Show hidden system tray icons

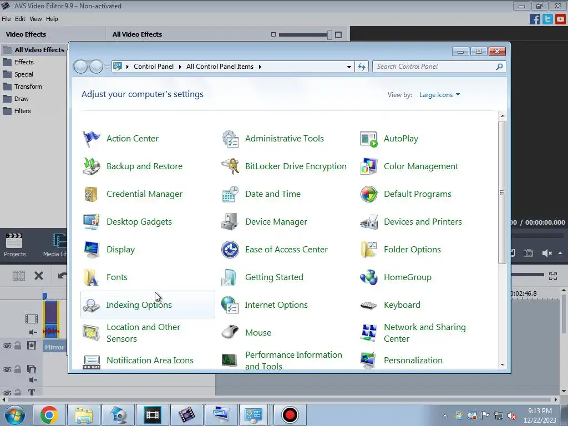[445, 415]
